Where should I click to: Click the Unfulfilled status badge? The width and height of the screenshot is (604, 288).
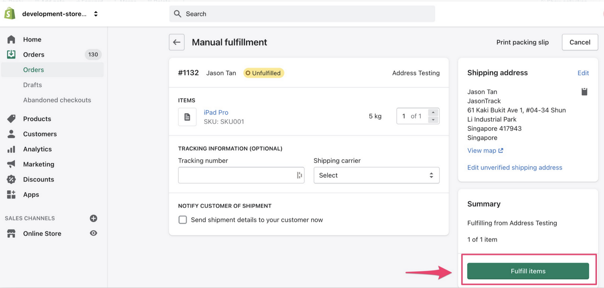263,73
